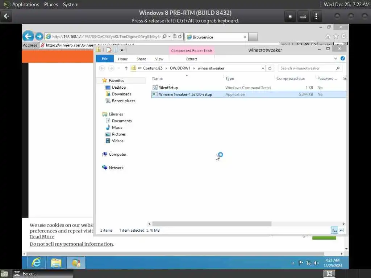This screenshot has height=278, width=371.
Task: Click the search magnifier in IE address bar
Action: (164, 37)
